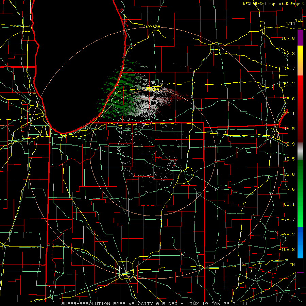Viewport: 306px width, 306px height.
Task: Select the 14.5 scale value
Action: (289, 129)
